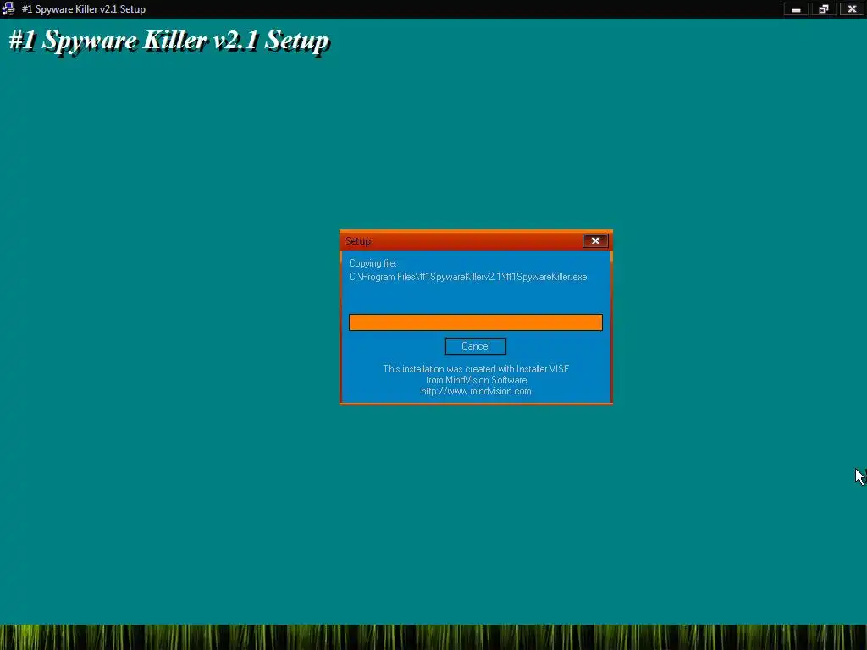The height and width of the screenshot is (650, 867).
Task: Restore down the Setup main window
Action: click(824, 9)
